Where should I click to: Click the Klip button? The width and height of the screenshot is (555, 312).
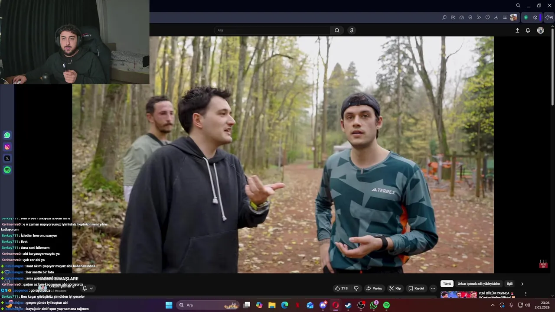[395, 288]
